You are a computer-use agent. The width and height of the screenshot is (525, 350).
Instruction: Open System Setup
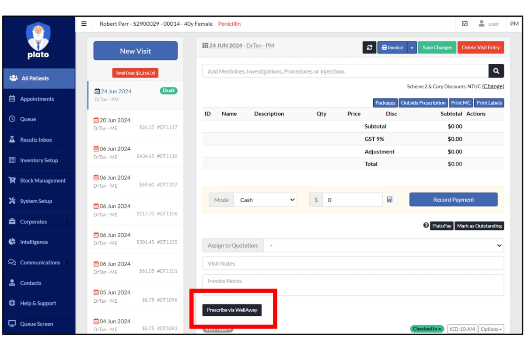(39, 201)
